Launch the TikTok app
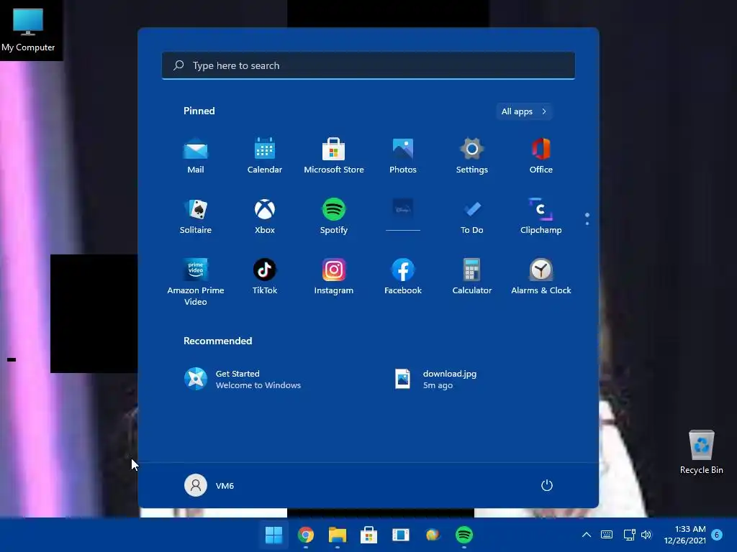The height and width of the screenshot is (552, 737). (265, 277)
